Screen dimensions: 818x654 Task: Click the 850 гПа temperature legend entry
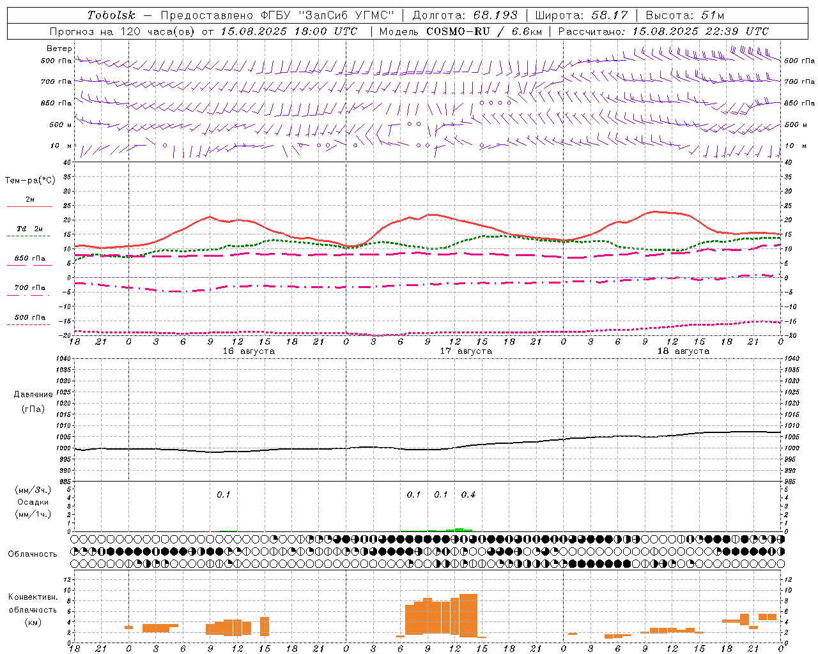pyautogui.click(x=30, y=259)
